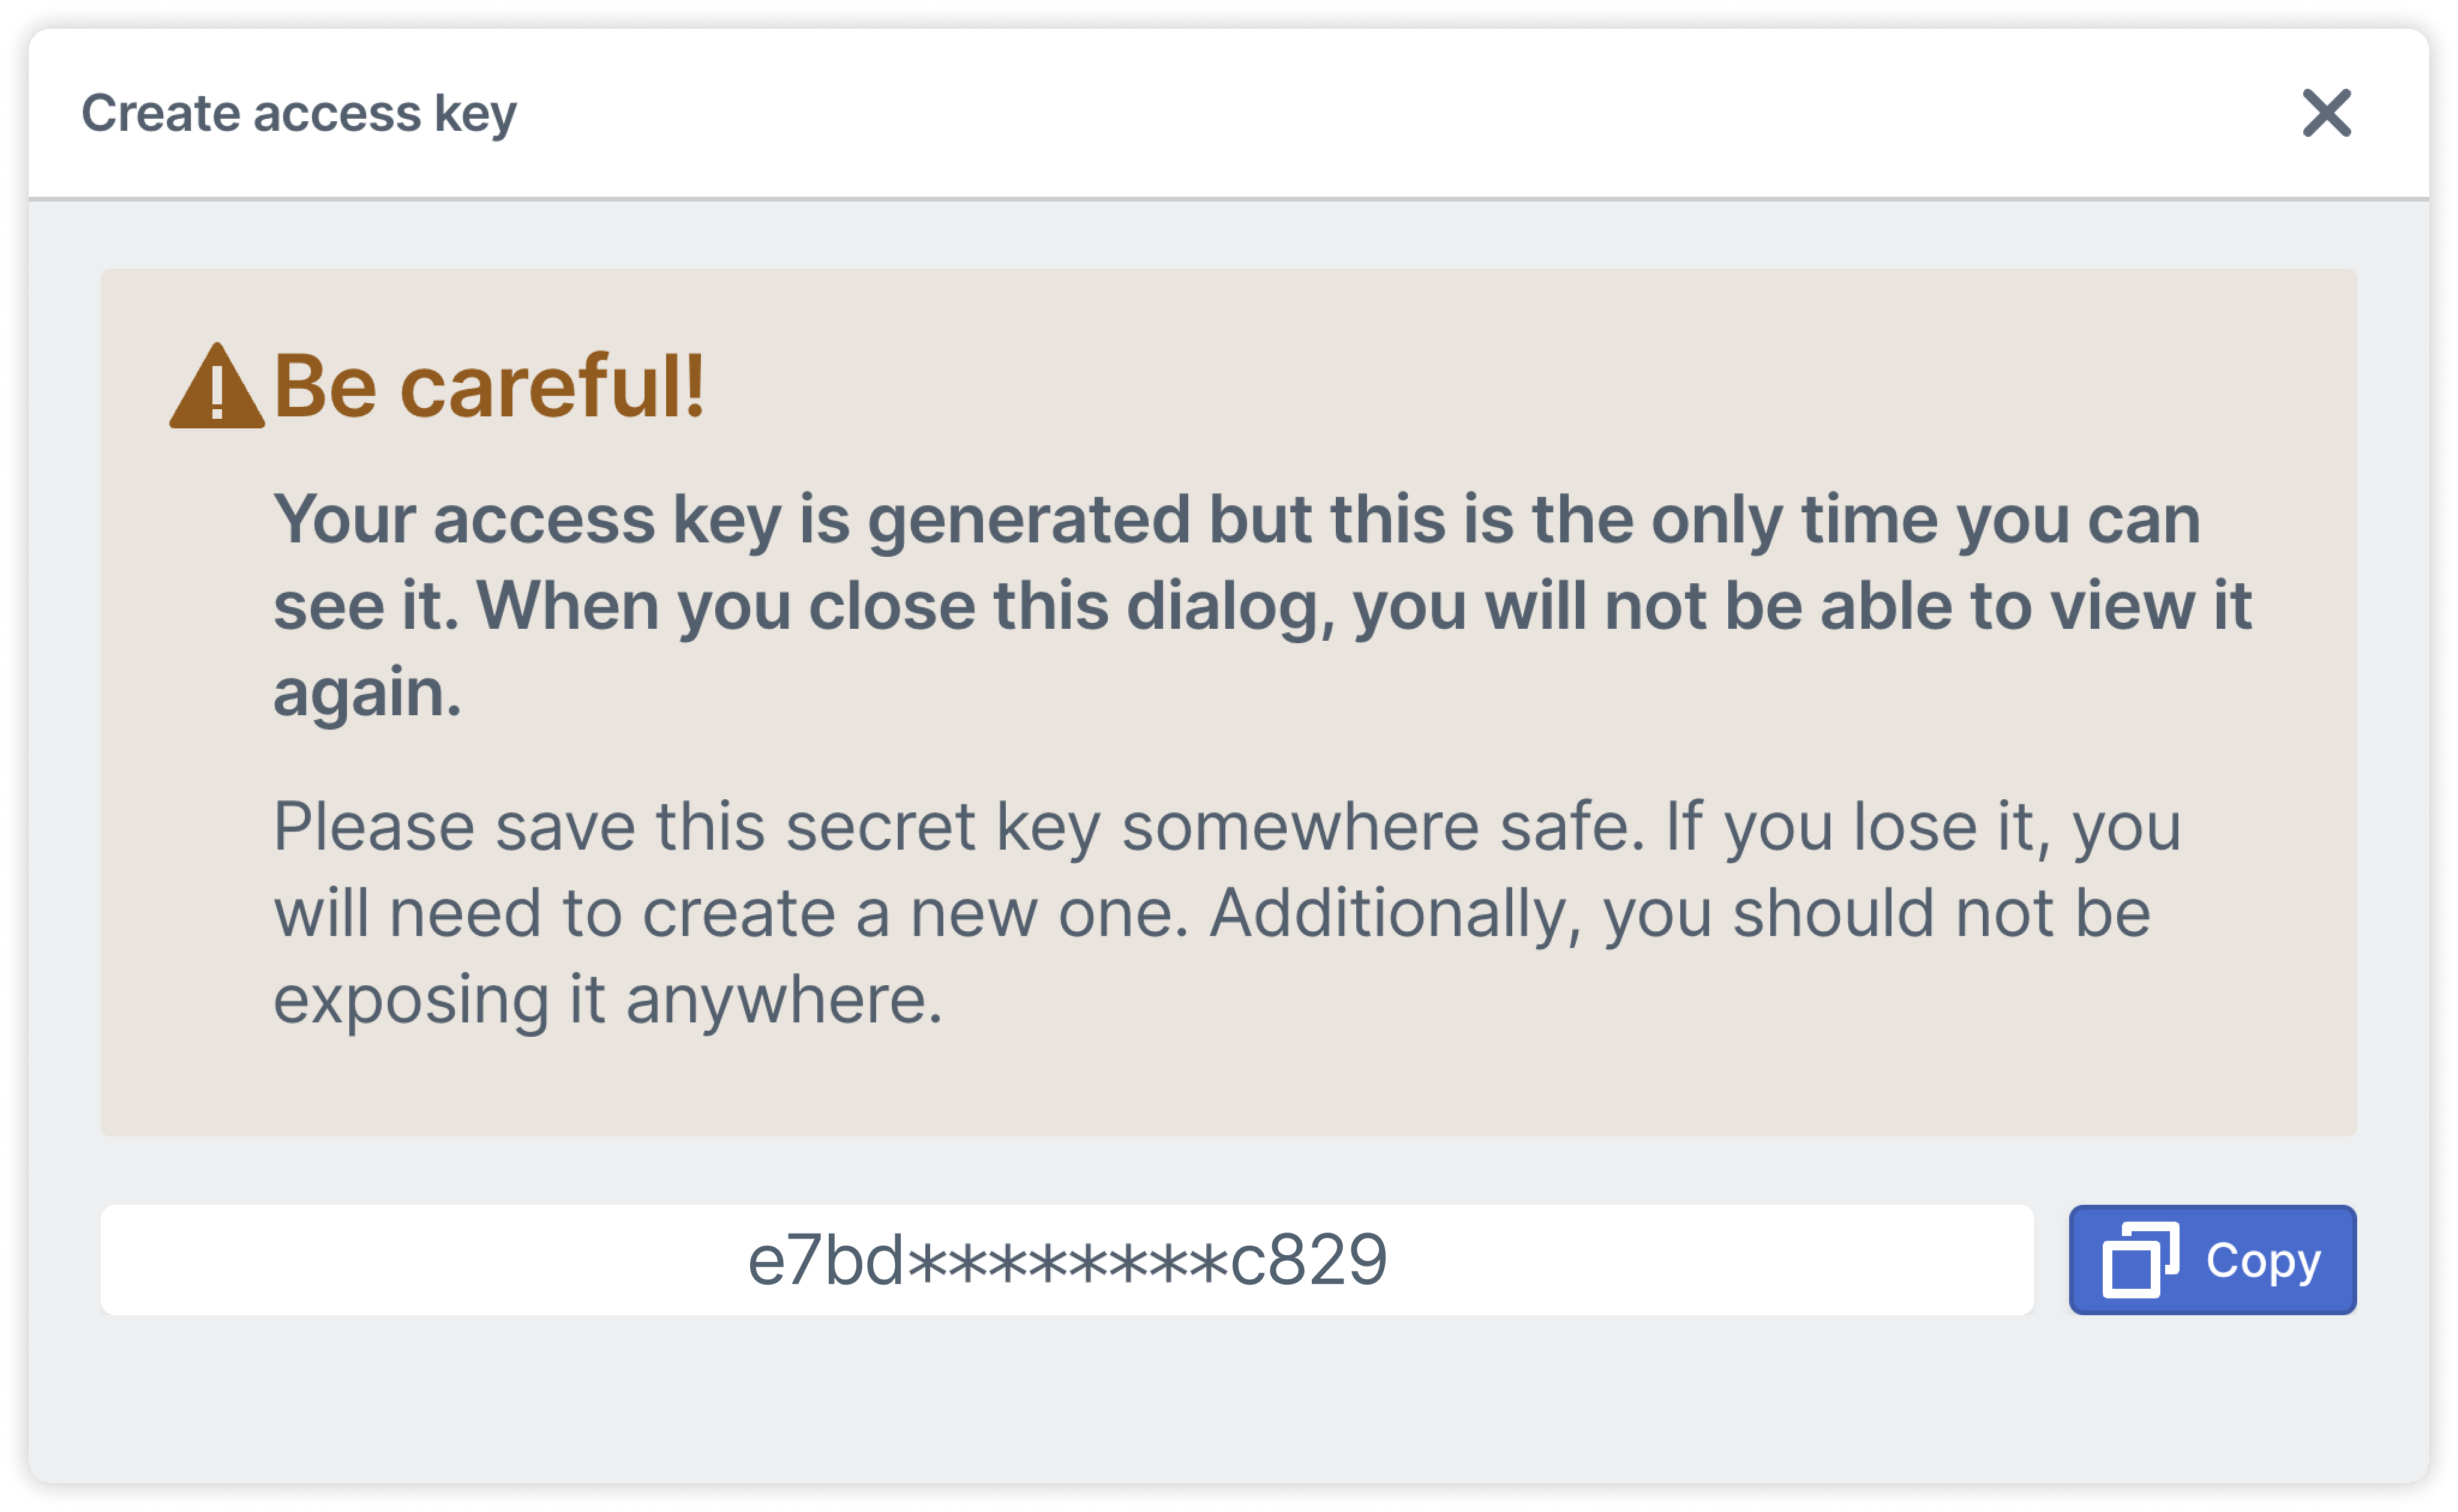The width and height of the screenshot is (2458, 1512).
Task: Click the "Be careful!" heading
Action: [489, 386]
